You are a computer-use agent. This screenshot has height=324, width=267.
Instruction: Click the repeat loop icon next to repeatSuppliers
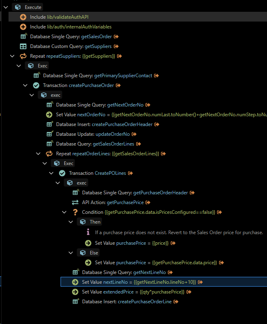point(24,56)
